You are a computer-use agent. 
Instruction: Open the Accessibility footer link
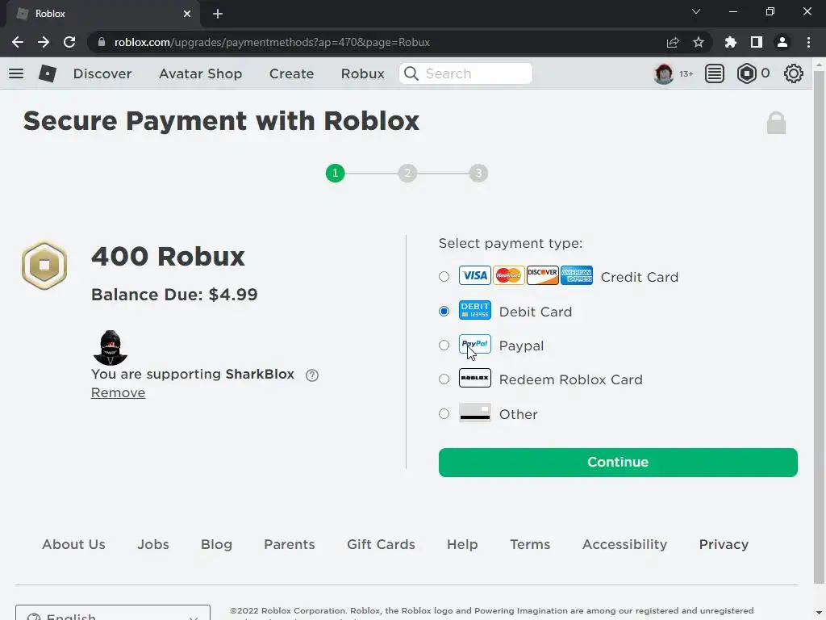coord(625,544)
